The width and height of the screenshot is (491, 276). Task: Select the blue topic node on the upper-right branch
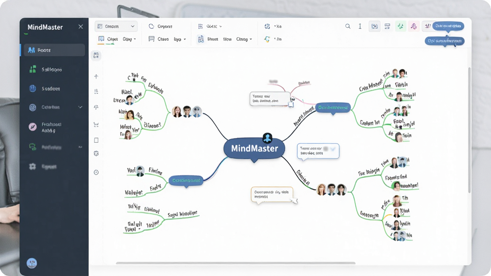point(333,107)
